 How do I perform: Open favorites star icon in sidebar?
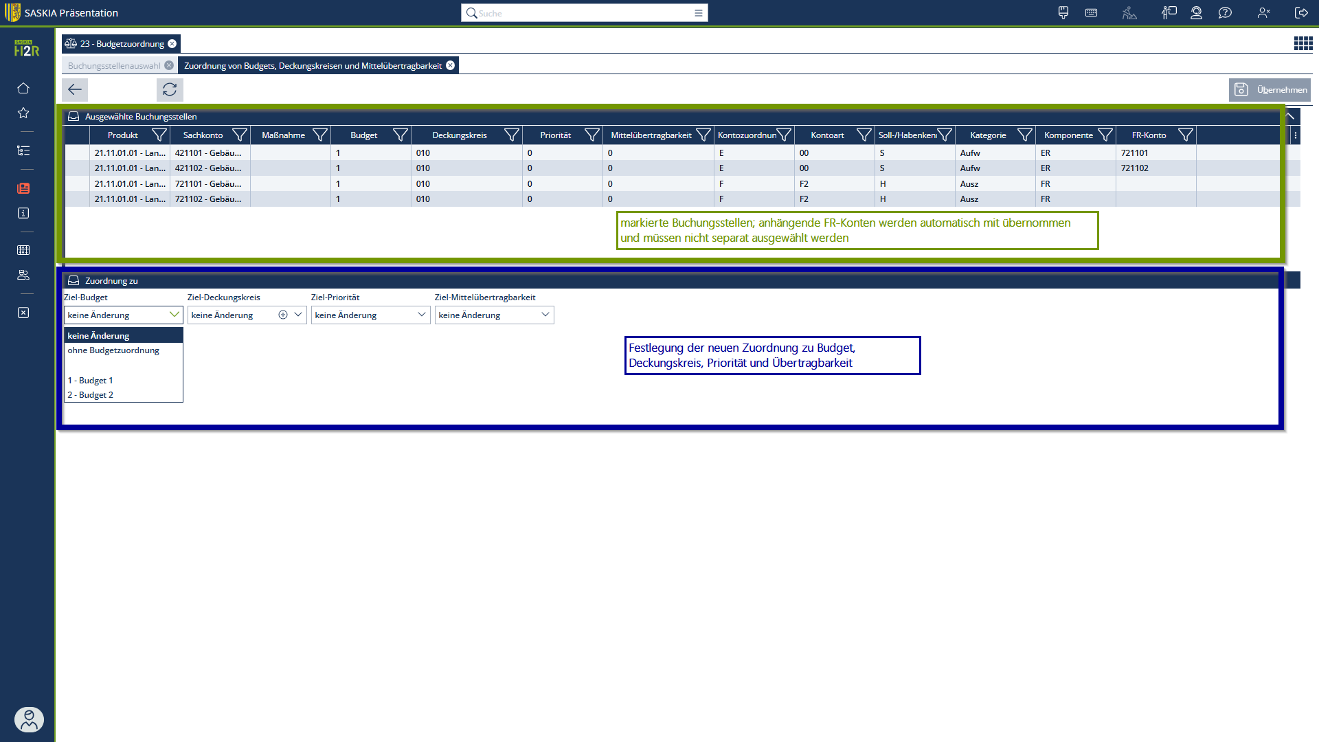pyautogui.click(x=23, y=113)
